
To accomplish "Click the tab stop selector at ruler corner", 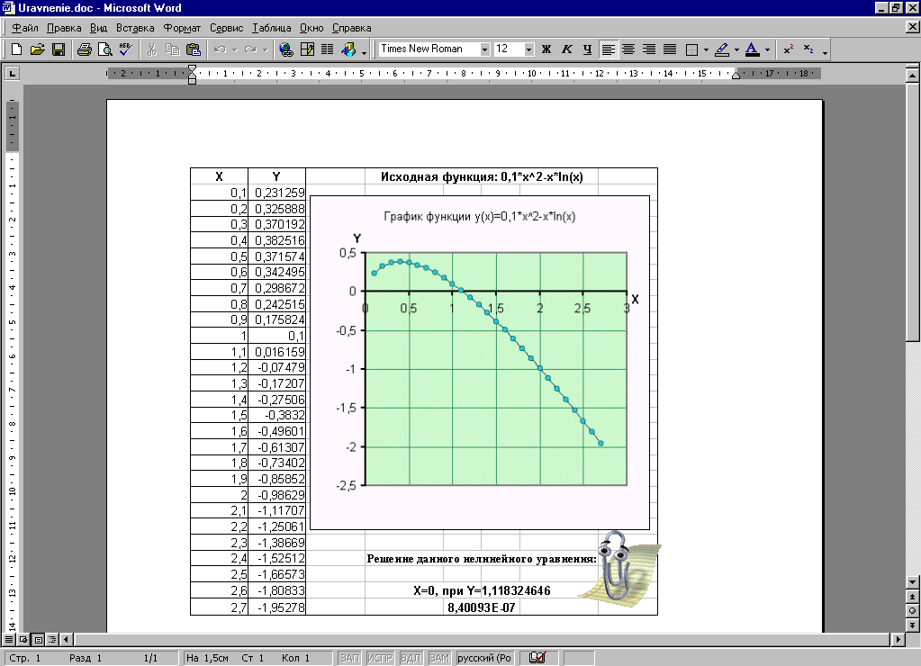I will [x=12, y=74].
